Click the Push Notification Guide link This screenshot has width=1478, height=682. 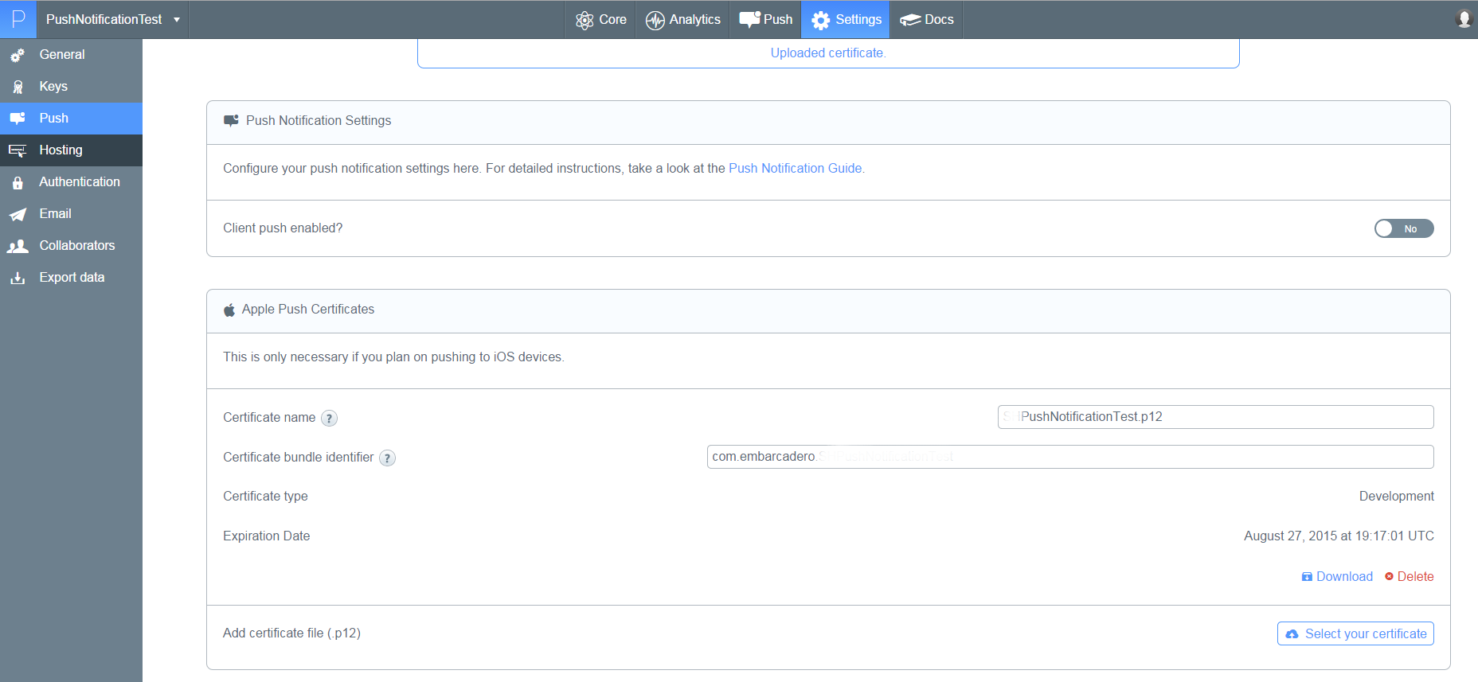click(795, 168)
